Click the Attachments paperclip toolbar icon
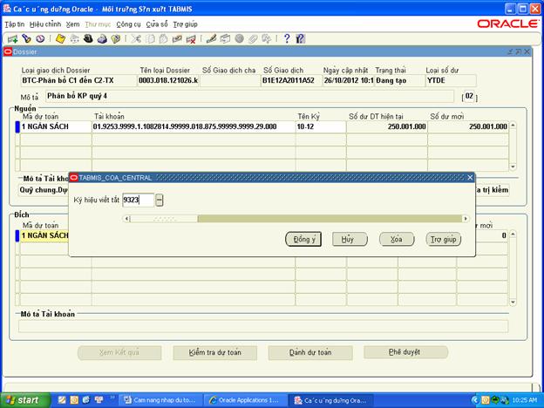The height and width of the screenshot is (408, 544). (253, 39)
